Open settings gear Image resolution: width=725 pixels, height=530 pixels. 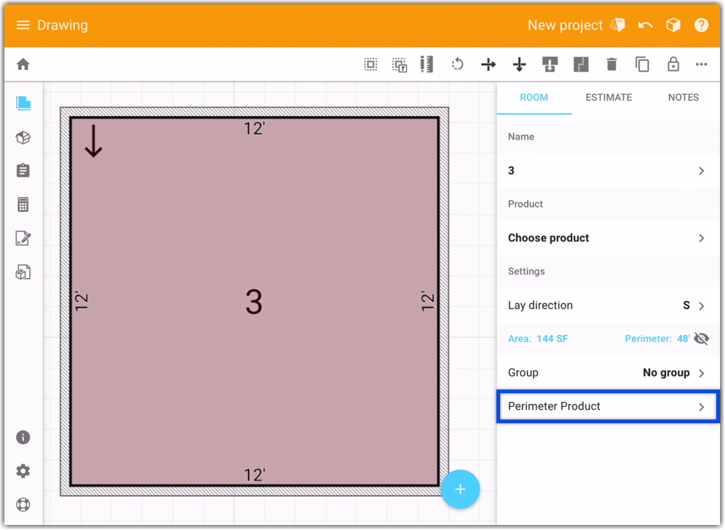point(23,471)
